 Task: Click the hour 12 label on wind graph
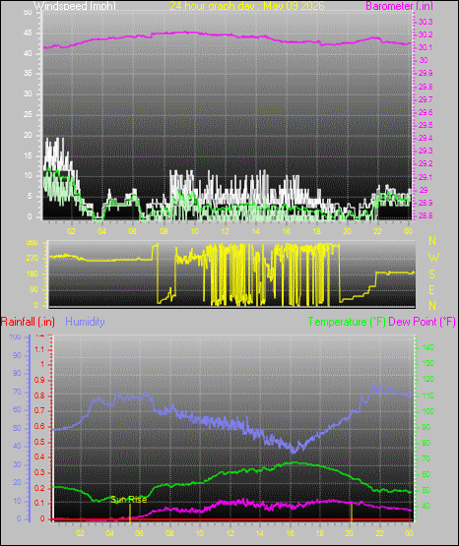(x=225, y=231)
